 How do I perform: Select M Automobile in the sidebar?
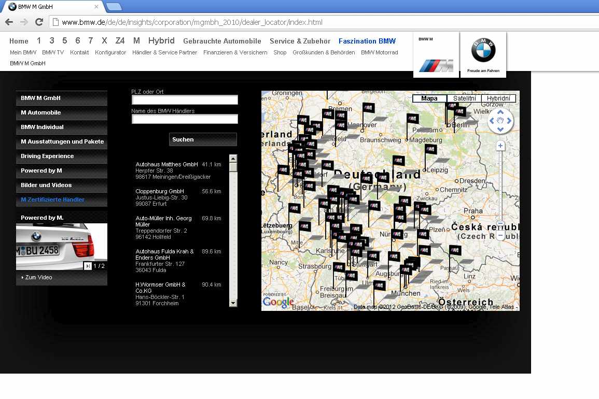(x=62, y=112)
